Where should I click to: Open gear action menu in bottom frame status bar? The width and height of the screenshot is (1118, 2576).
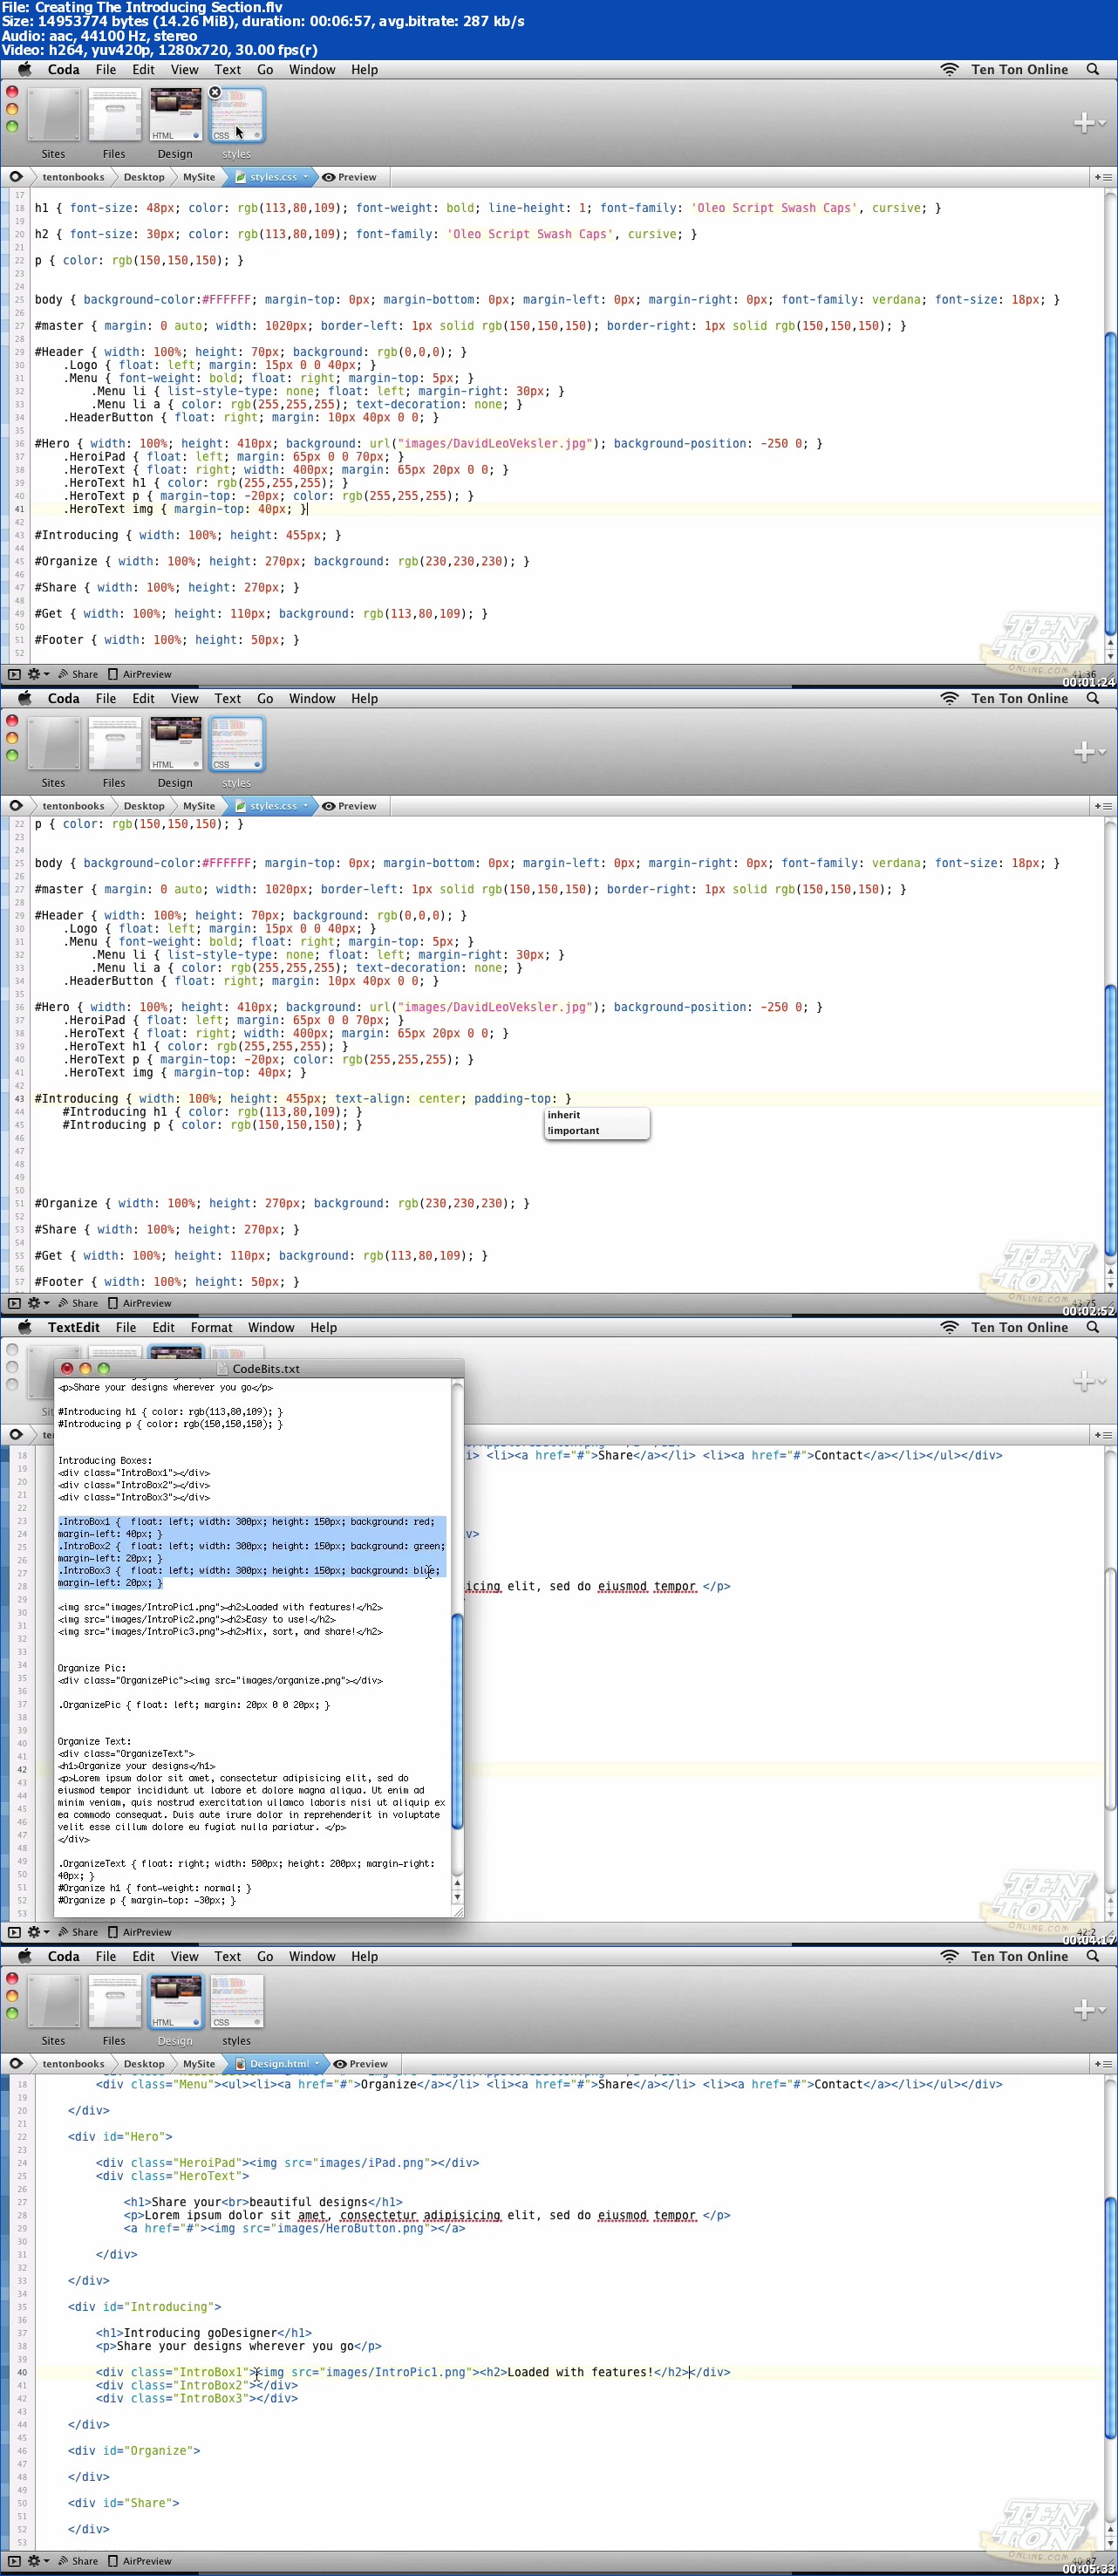[x=38, y=2561]
